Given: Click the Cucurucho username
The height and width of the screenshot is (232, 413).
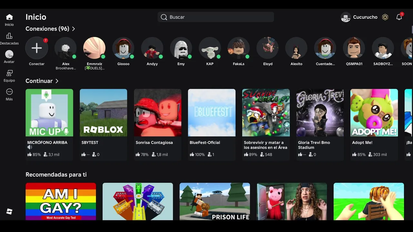Looking at the screenshot, I should (365, 17).
